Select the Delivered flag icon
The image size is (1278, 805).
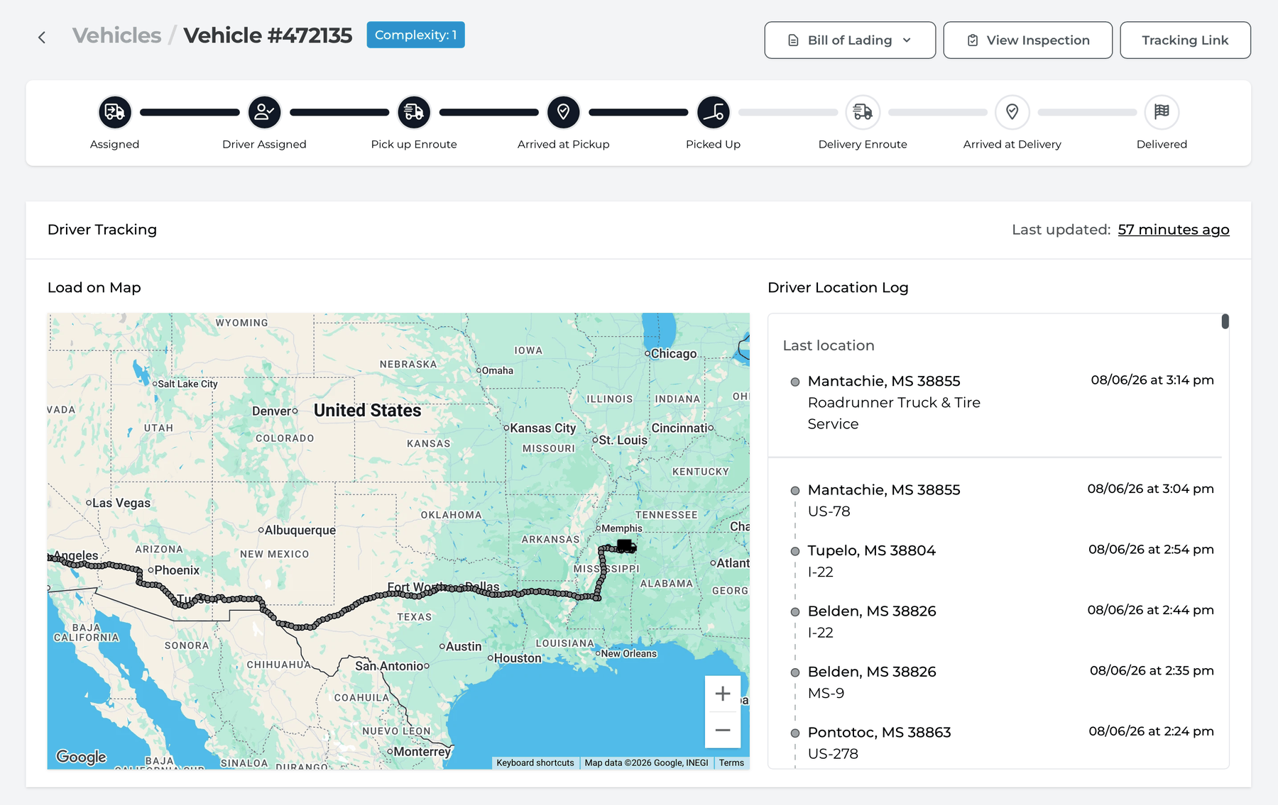[1162, 112]
